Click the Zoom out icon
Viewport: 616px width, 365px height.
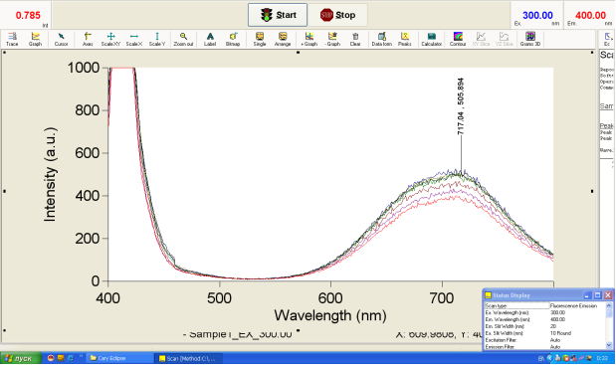click(183, 39)
